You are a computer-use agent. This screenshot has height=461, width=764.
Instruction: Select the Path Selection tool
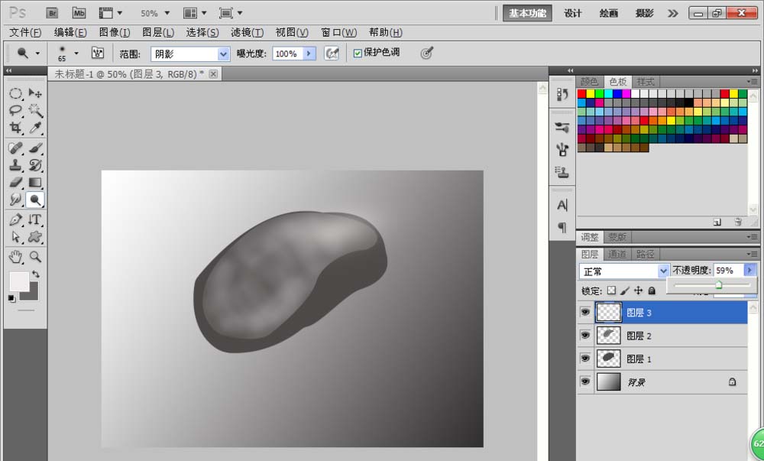click(15, 237)
